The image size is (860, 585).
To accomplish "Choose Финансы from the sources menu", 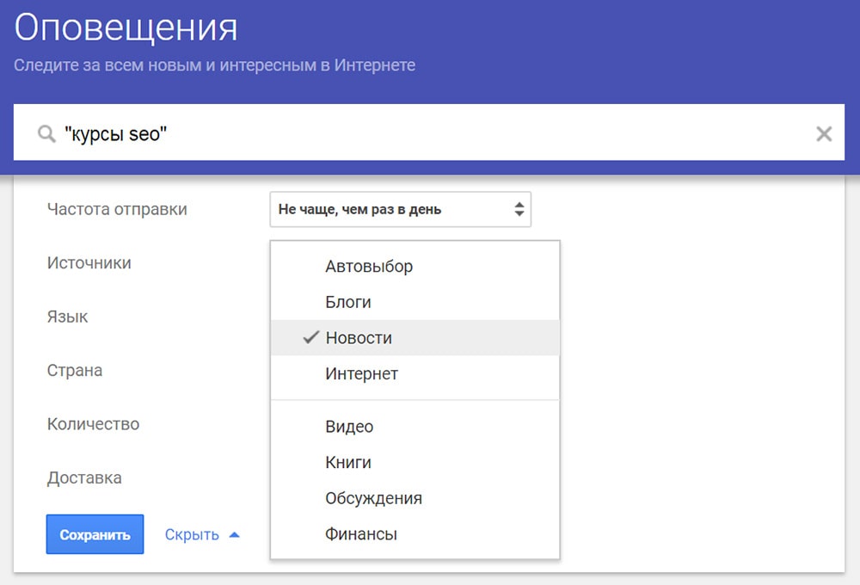I will (x=361, y=534).
